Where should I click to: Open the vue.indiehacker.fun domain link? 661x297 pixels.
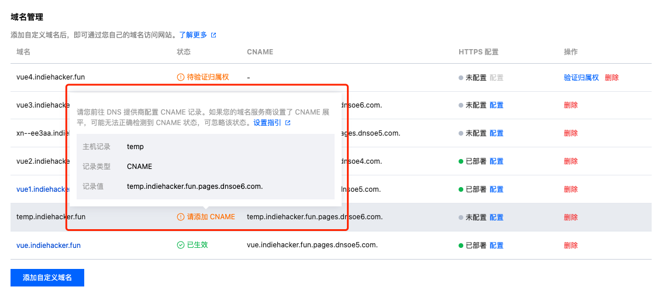(49, 246)
